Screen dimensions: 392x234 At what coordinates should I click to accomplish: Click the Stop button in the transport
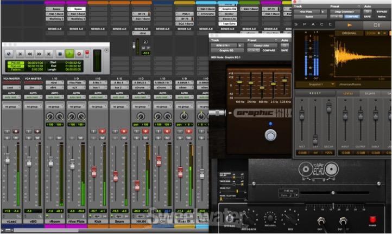(x=59, y=54)
